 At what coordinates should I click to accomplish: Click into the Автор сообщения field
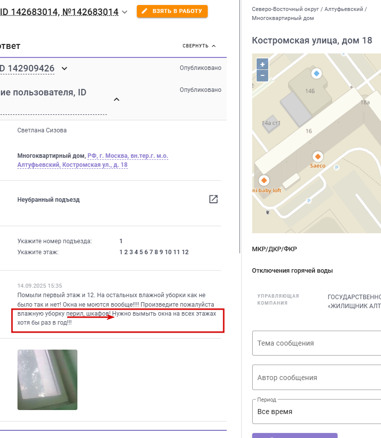click(317, 378)
